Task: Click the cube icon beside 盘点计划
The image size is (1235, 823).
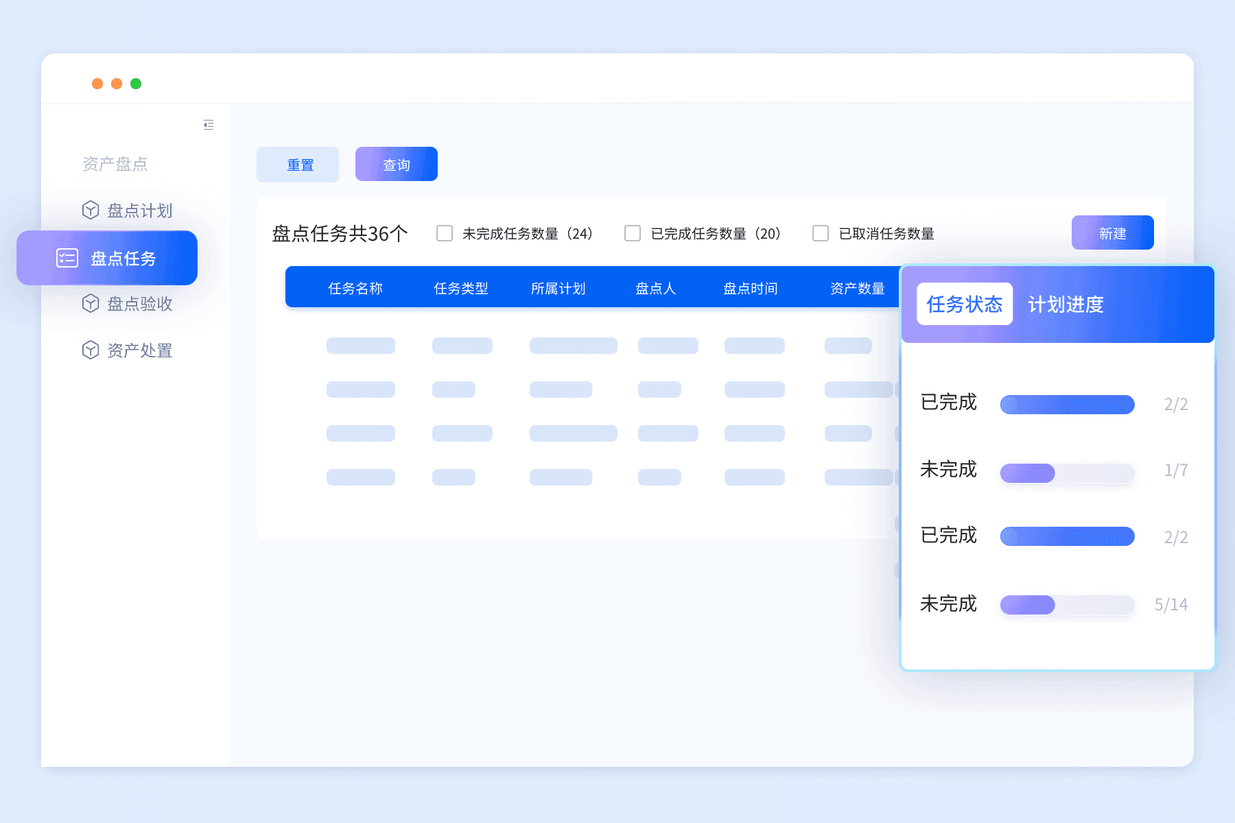Action: 91,210
